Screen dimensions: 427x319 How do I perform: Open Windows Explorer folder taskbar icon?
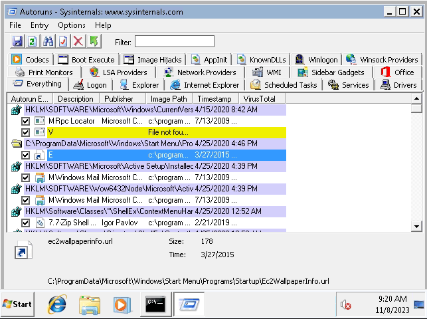coord(90,304)
